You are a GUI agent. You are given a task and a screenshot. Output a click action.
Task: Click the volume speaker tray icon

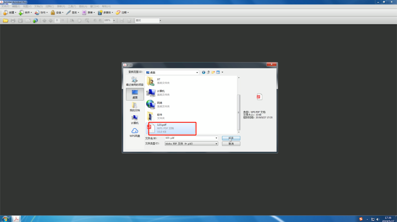[x=378, y=219]
